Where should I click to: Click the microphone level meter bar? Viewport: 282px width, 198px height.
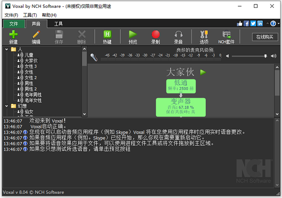(161, 60)
